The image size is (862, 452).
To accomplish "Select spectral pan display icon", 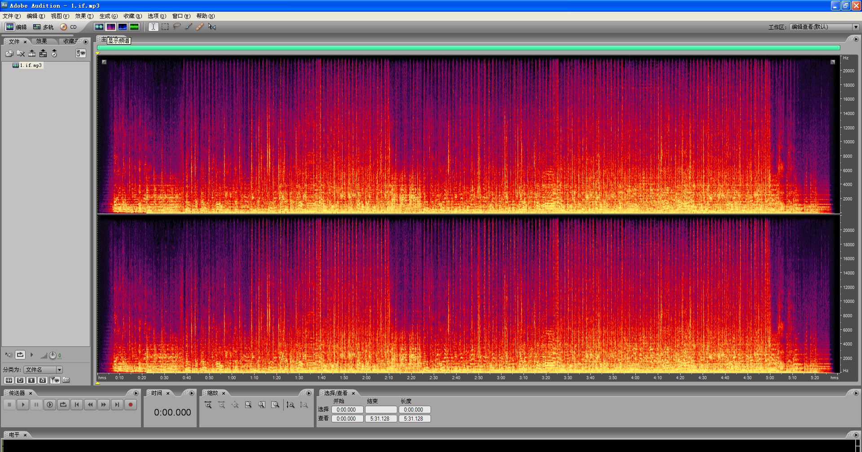I will point(123,27).
